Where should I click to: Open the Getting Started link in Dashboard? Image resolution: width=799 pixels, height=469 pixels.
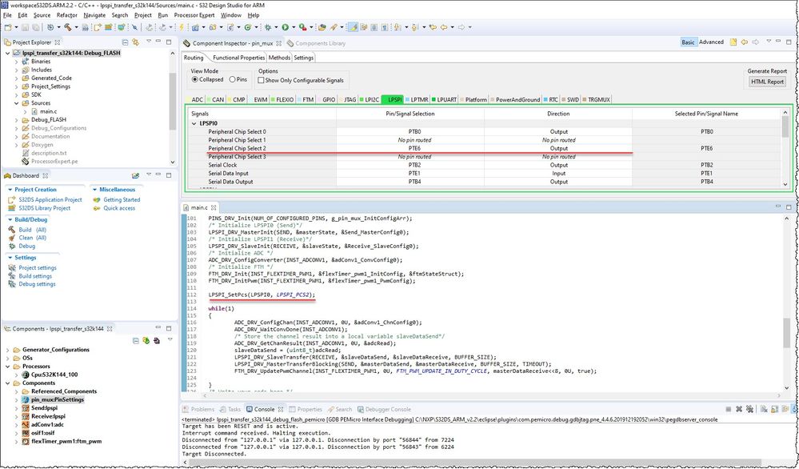coord(122,200)
